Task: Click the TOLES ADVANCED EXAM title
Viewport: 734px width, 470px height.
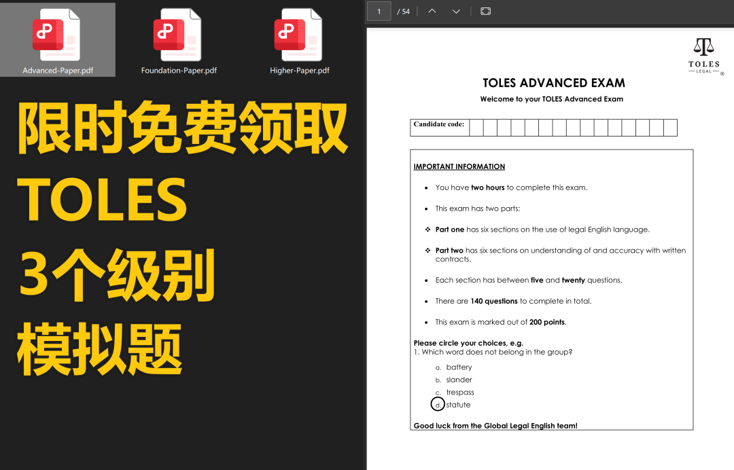Action: pyautogui.click(x=554, y=83)
